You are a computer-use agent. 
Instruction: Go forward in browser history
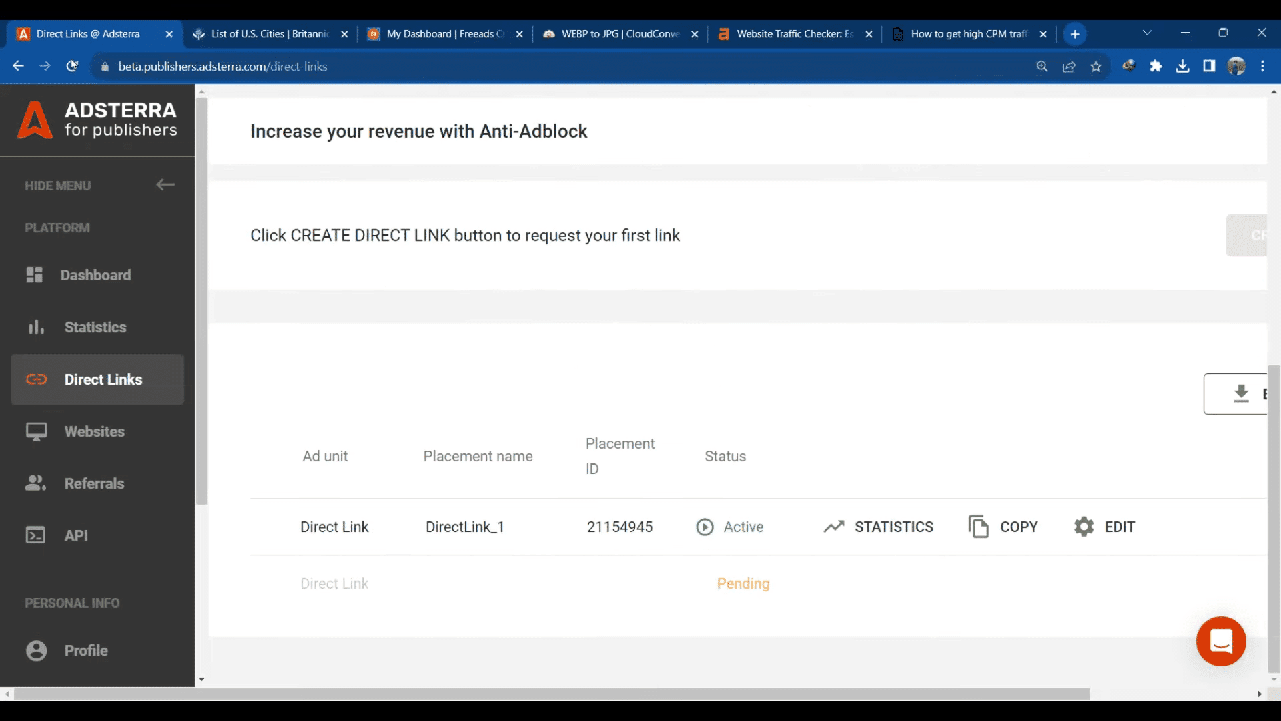(x=45, y=66)
